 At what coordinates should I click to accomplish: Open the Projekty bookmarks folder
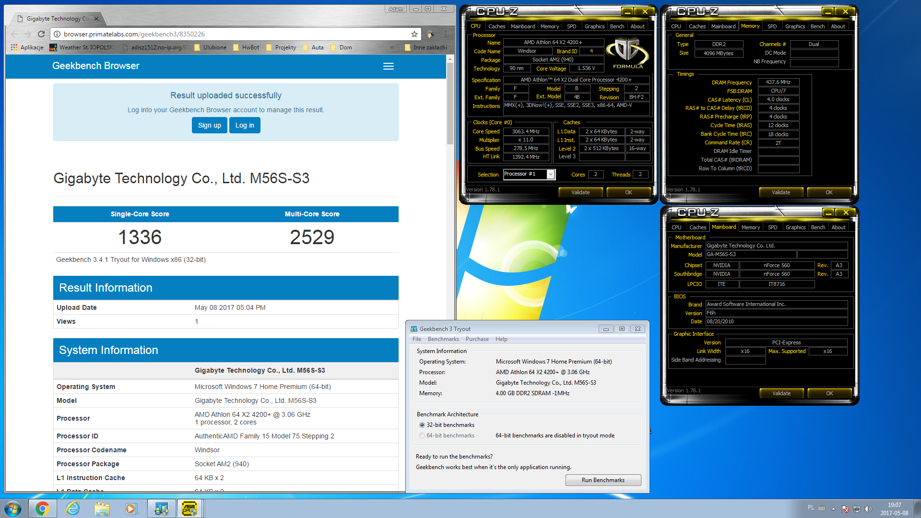pos(281,47)
